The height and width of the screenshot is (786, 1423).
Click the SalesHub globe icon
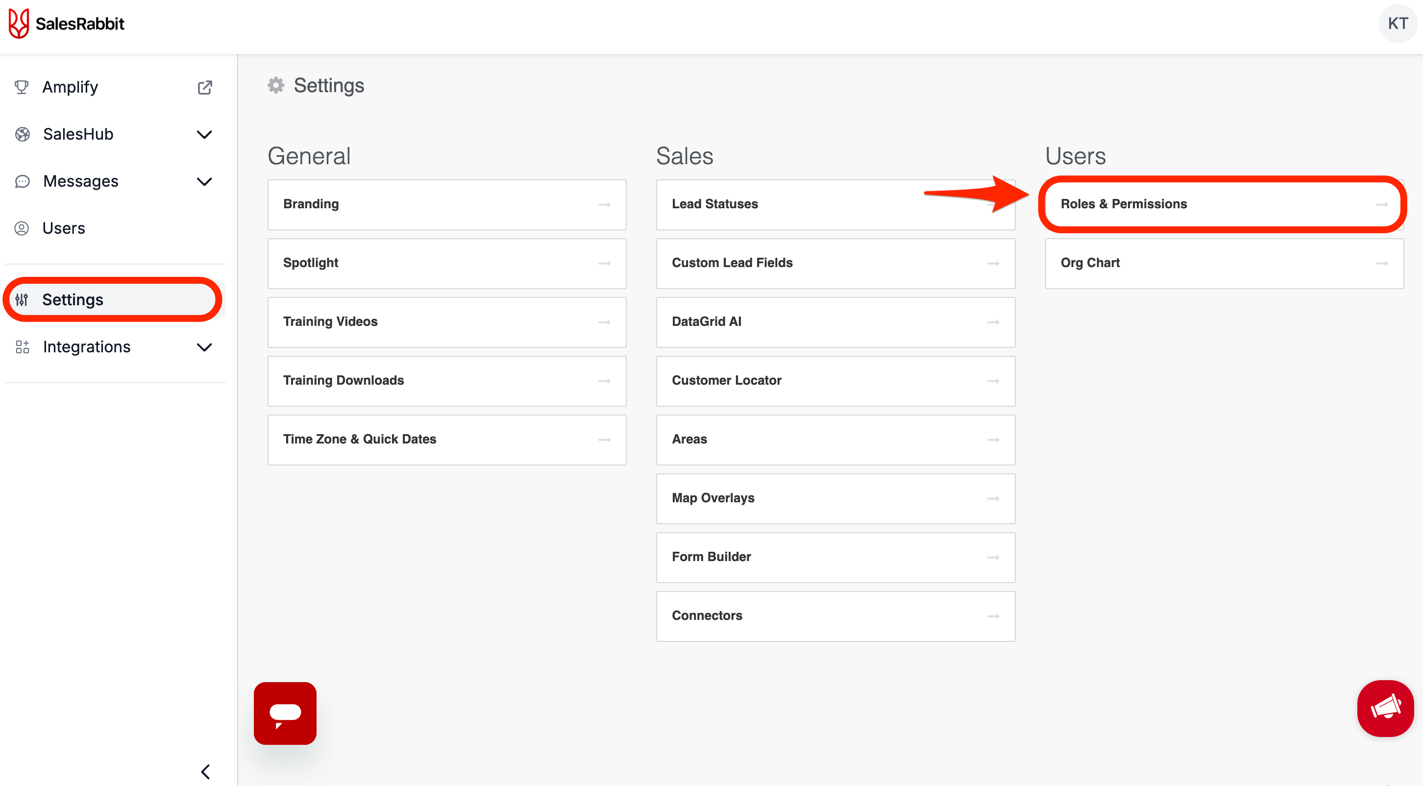click(x=22, y=134)
